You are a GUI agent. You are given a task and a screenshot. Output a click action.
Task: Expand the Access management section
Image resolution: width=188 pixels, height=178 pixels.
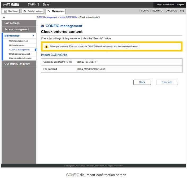coord(19,29)
